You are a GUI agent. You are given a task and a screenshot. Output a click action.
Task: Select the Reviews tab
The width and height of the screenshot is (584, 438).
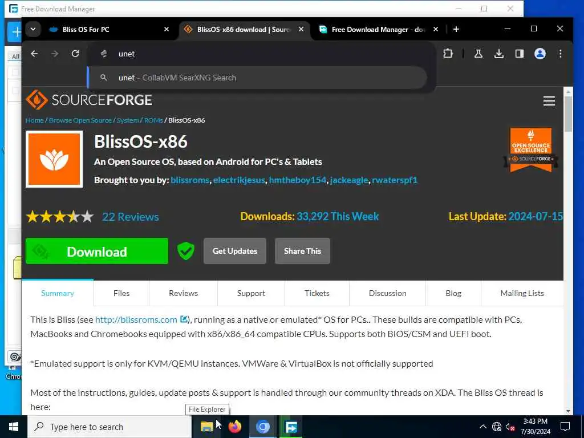pos(183,293)
